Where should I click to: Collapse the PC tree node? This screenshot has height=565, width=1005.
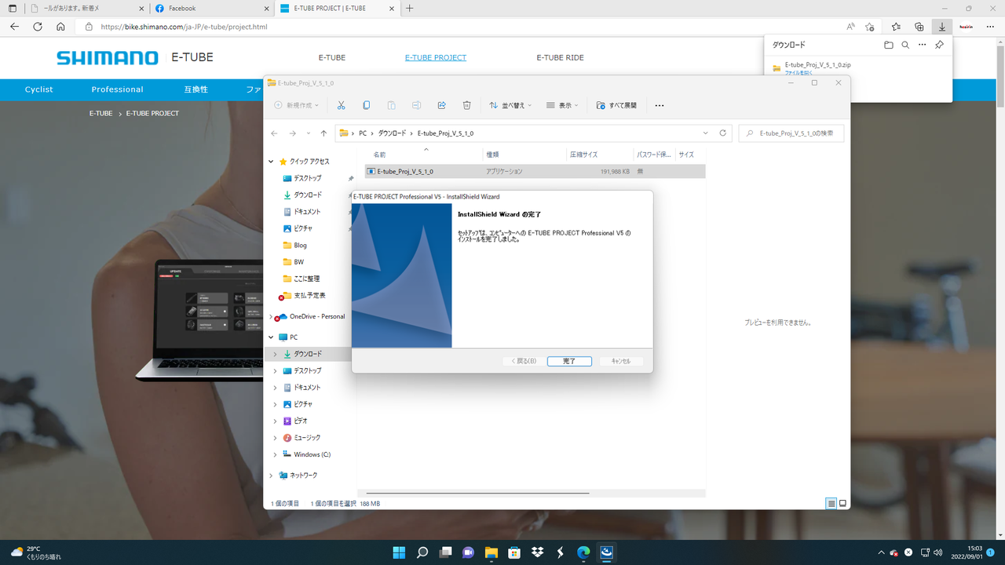click(272, 337)
